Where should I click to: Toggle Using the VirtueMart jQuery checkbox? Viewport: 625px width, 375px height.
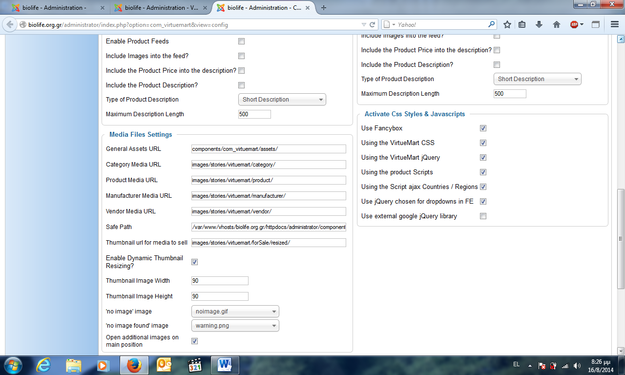(483, 158)
